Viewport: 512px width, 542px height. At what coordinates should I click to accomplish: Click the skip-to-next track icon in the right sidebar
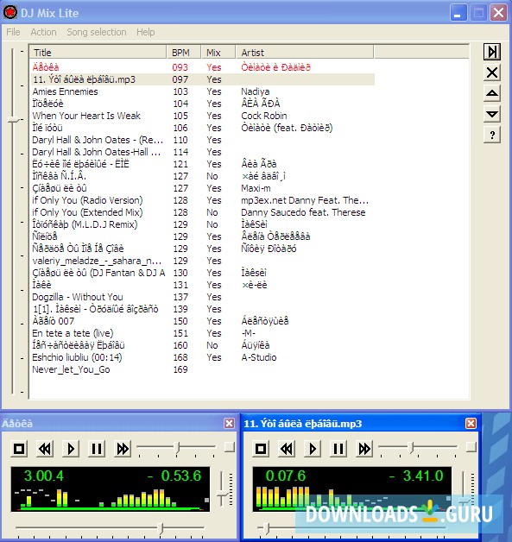pyautogui.click(x=491, y=52)
